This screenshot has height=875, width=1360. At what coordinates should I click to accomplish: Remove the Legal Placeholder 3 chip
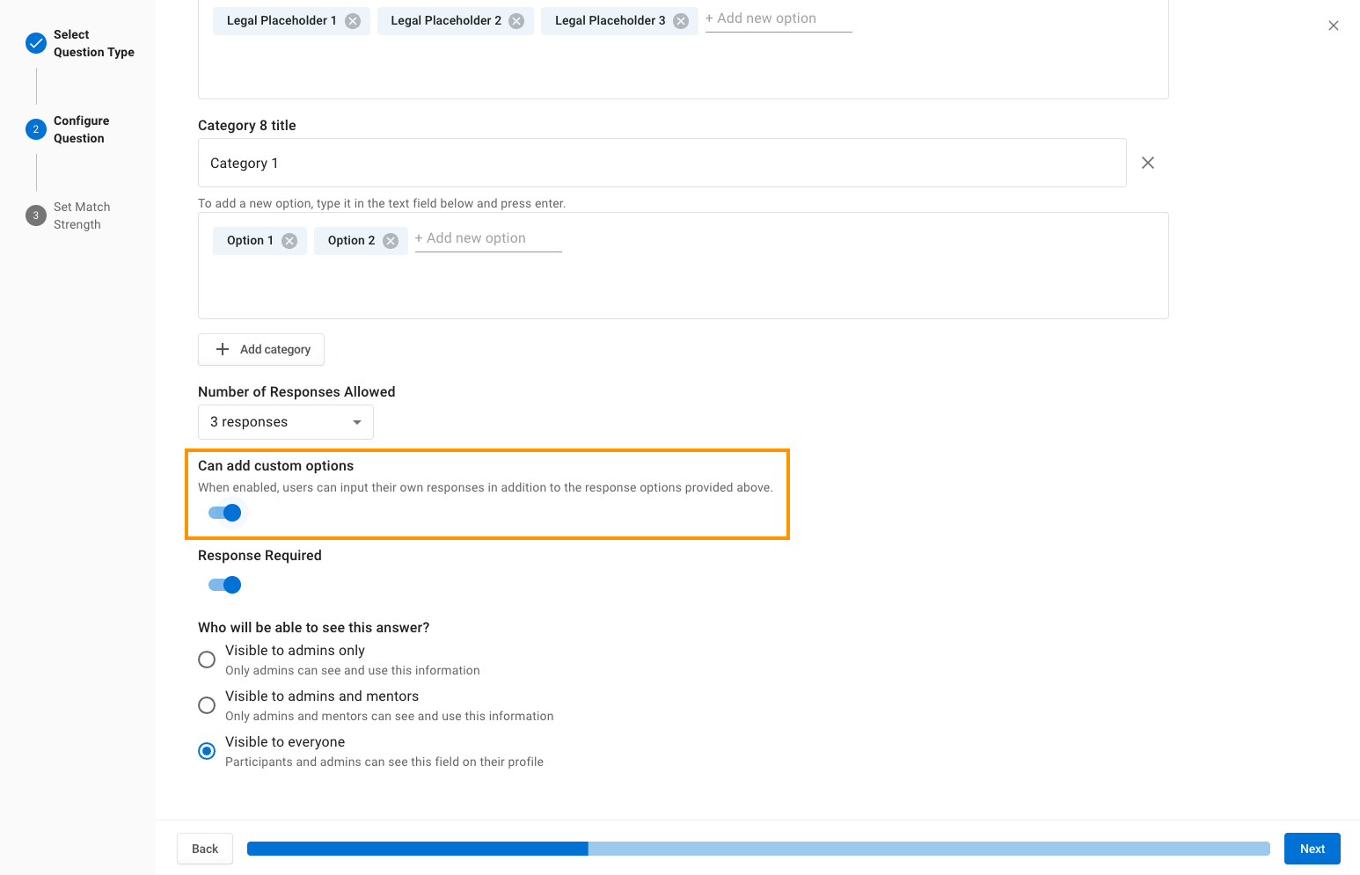click(x=681, y=21)
